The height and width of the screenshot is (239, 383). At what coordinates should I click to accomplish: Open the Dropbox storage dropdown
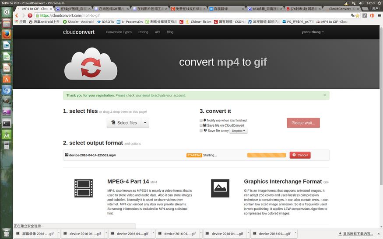[x=239, y=131]
